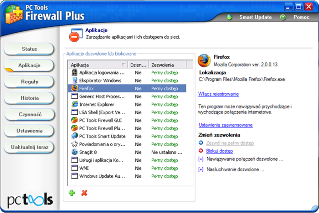
Task: Click Pełny dostęp in the Firefox row
Action: tap(165, 88)
